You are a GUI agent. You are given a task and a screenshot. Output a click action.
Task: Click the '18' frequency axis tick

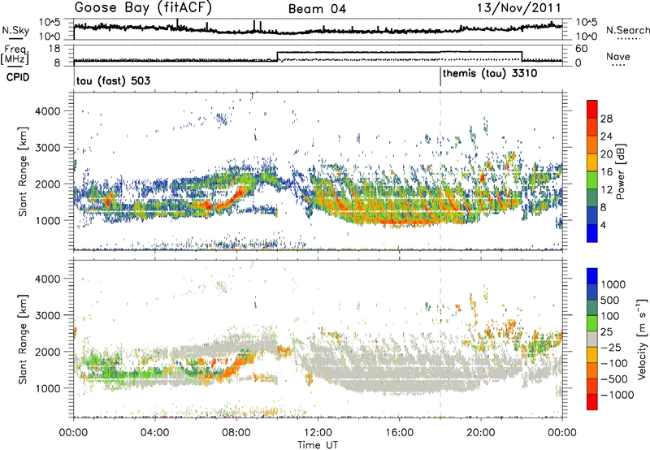pyautogui.click(x=54, y=49)
